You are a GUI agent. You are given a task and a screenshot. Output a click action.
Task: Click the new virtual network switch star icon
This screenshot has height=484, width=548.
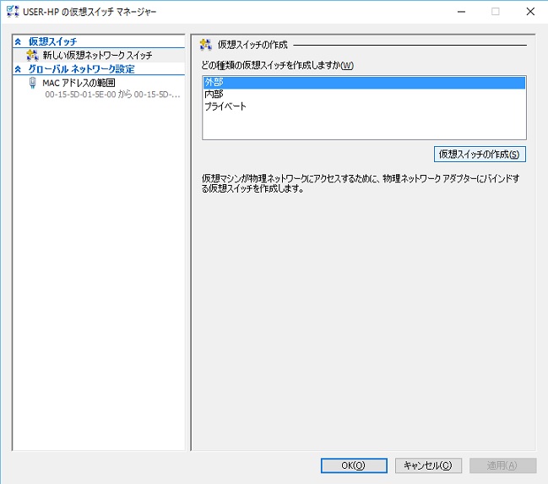(x=32, y=55)
